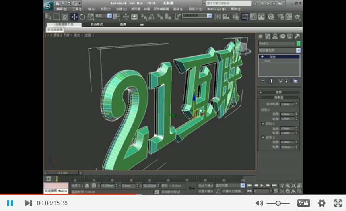This screenshot has width=346, height=211.
Task: Open the 帮助 (Help) menu
Action: [x=236, y=9]
